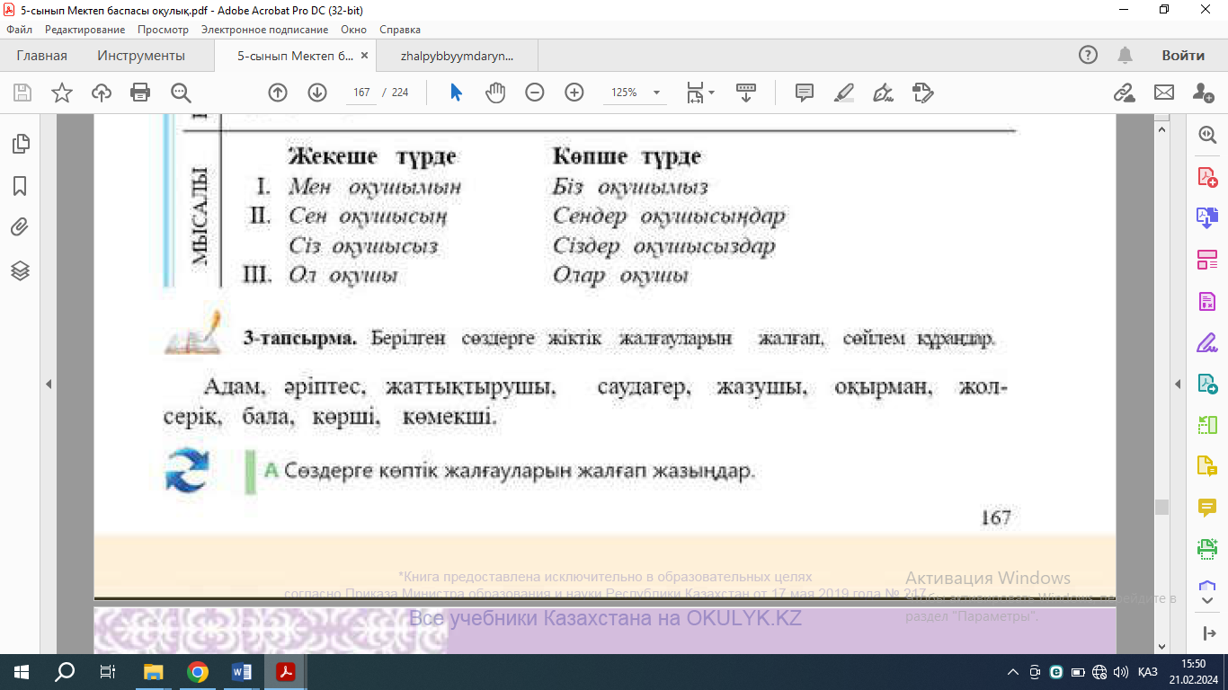Go to the previous page arrow

(x=278, y=93)
